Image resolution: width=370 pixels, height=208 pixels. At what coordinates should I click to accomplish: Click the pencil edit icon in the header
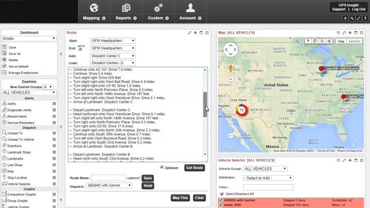pos(358,18)
